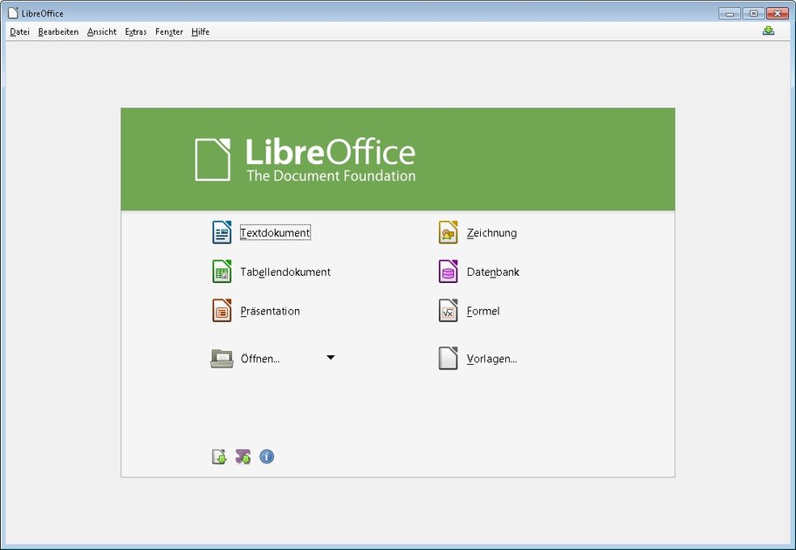
Task: Click the LibreOffice document icon in title bar
Action: coord(13,13)
